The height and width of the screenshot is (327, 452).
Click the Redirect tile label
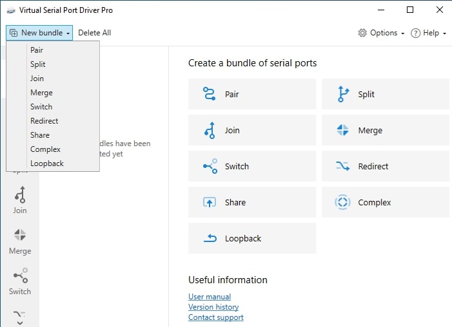[x=373, y=166]
